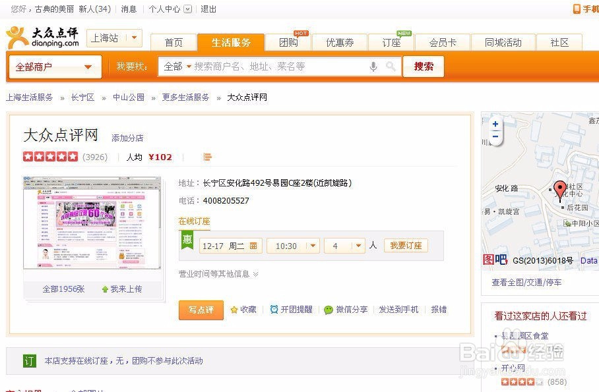The width and height of the screenshot is (599, 392).
Task: Open the 10:30 time dropdown
Action: pos(293,246)
